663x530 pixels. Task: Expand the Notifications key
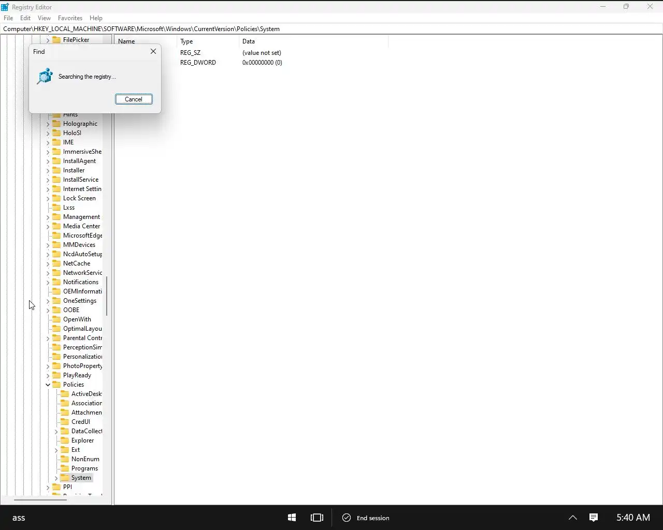point(48,282)
